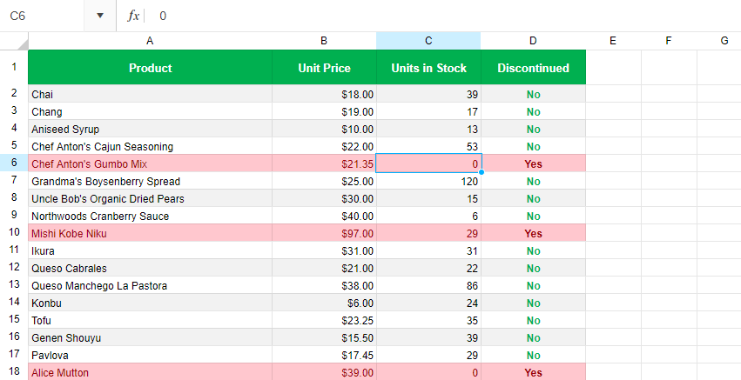The height and width of the screenshot is (380, 741).
Task: Click the $40.00 price cell
Action: 324,217
